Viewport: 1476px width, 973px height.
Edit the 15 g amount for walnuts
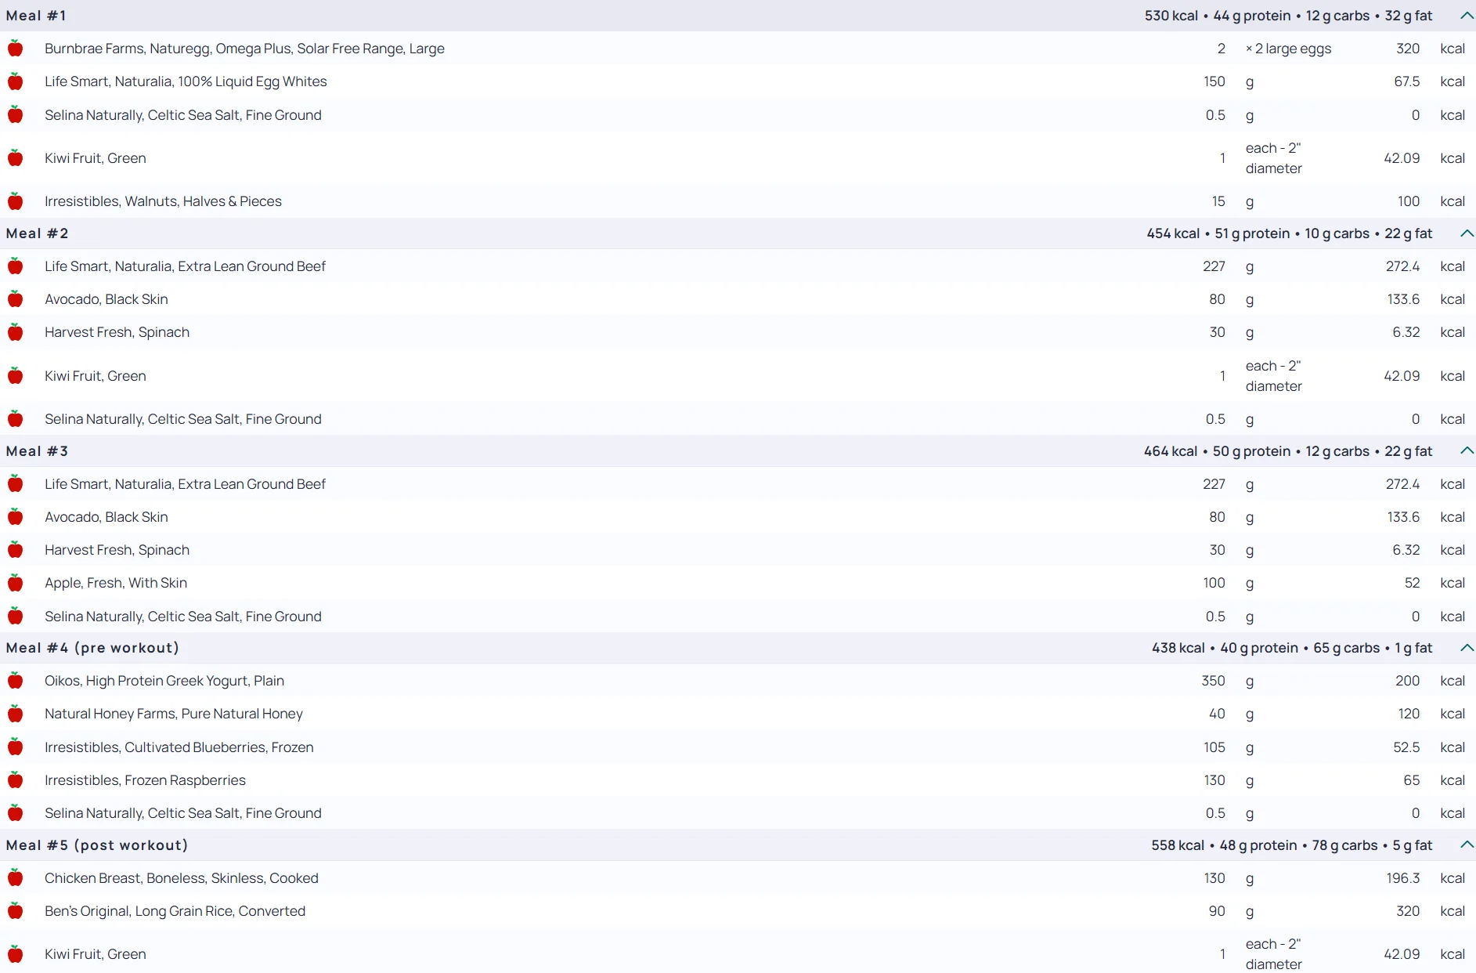coord(1218,201)
